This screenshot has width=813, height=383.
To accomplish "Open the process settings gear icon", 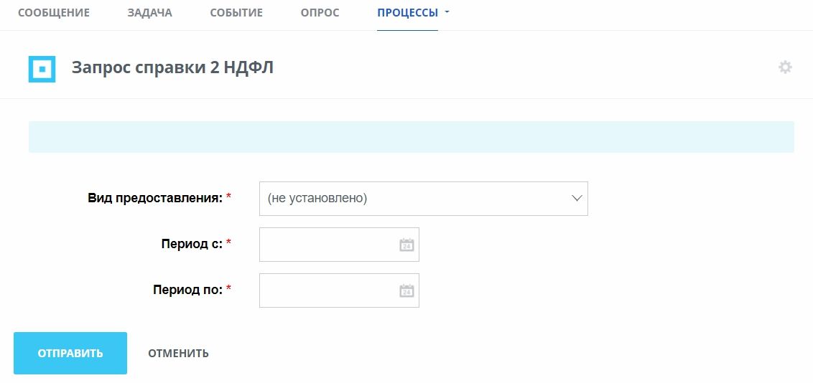I will (785, 67).
